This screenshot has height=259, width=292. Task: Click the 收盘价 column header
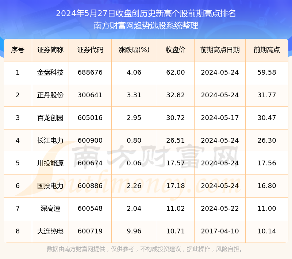click(x=176, y=50)
